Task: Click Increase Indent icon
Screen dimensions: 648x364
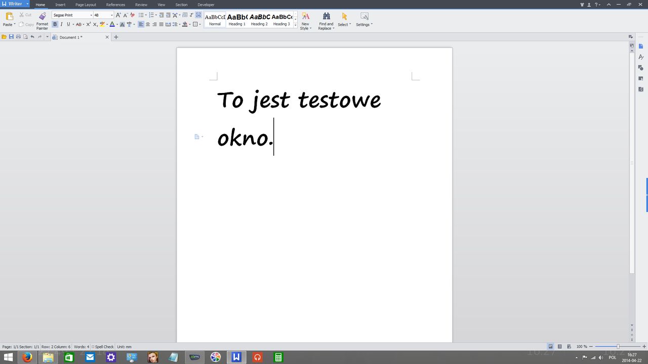Action: point(168,15)
